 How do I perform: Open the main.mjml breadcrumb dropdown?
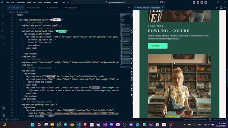point(22,12)
